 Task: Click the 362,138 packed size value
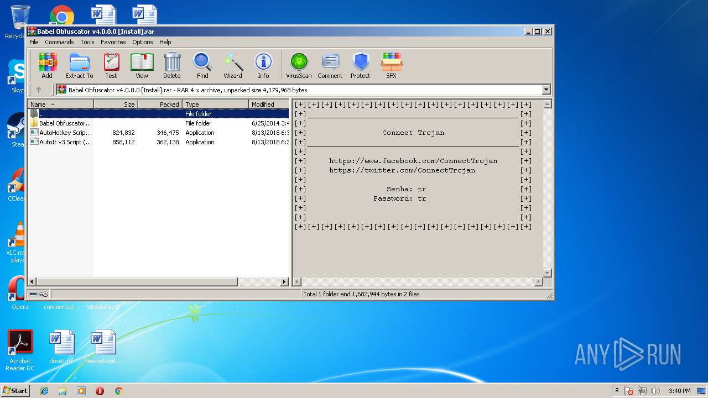(x=168, y=142)
